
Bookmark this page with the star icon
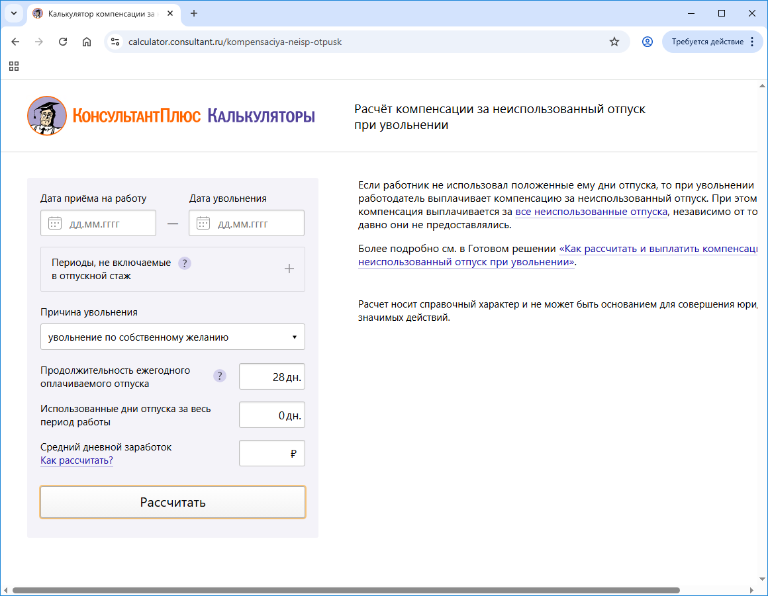[614, 42]
